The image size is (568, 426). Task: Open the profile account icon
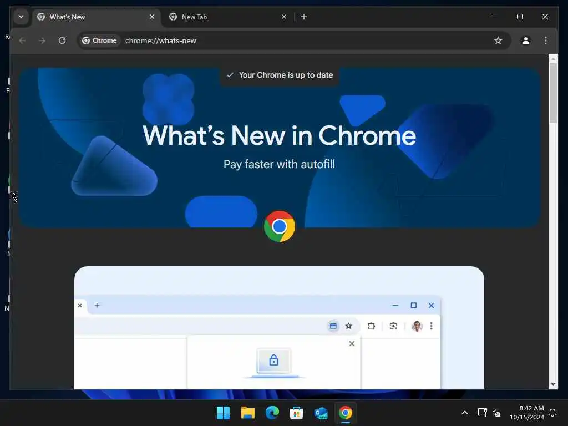tap(526, 40)
